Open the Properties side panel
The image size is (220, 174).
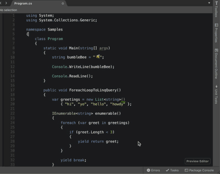(x=216, y=33)
